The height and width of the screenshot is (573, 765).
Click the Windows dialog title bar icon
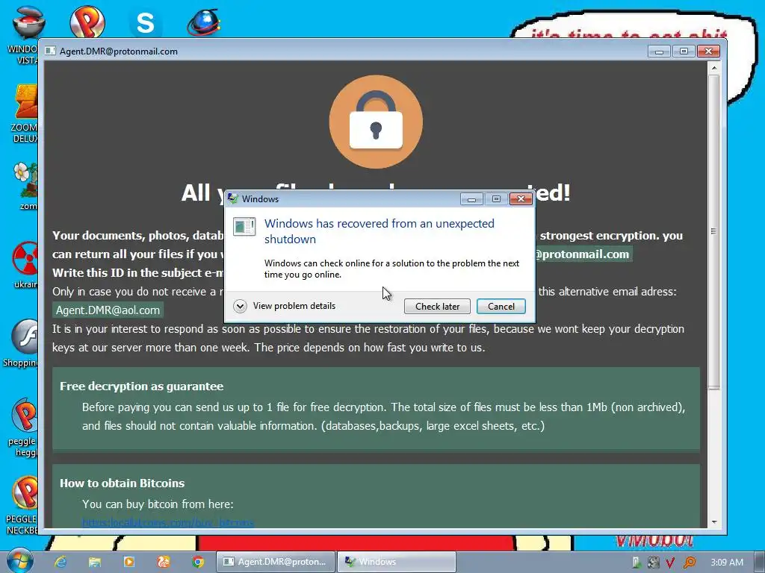click(233, 198)
